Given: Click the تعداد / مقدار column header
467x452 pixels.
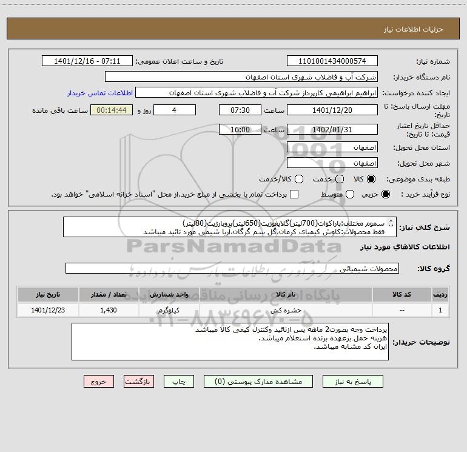Looking at the screenshot, I should point(109,295).
